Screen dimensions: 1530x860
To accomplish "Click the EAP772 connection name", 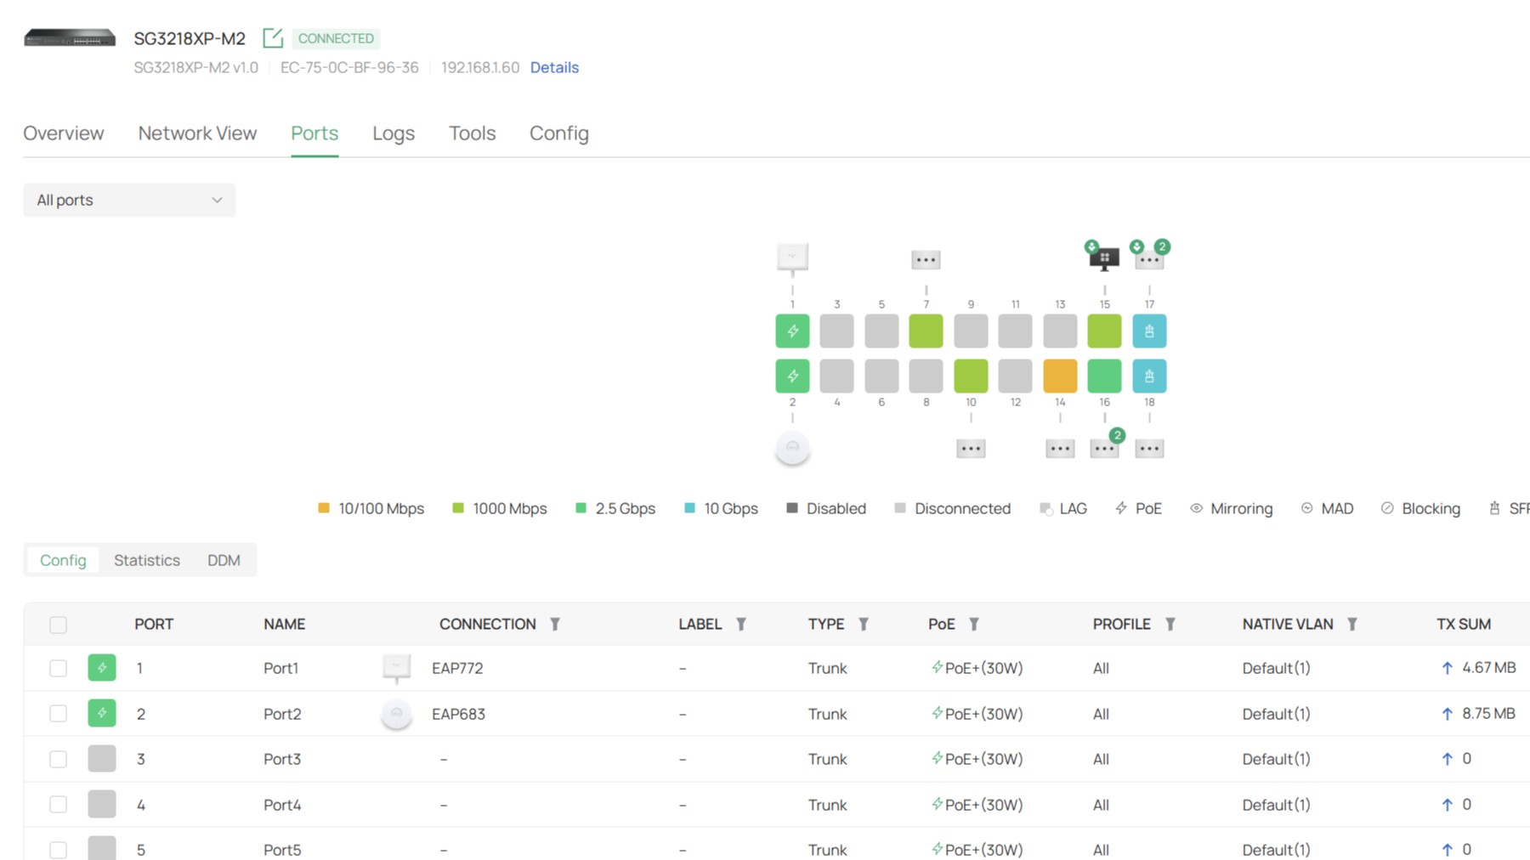I will (457, 668).
